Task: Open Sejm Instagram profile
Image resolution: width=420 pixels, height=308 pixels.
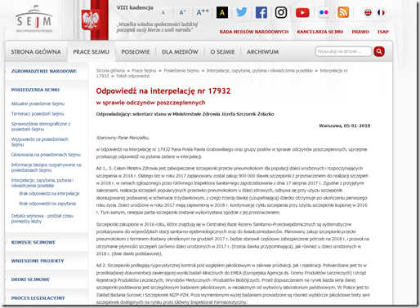Action: 281,12
